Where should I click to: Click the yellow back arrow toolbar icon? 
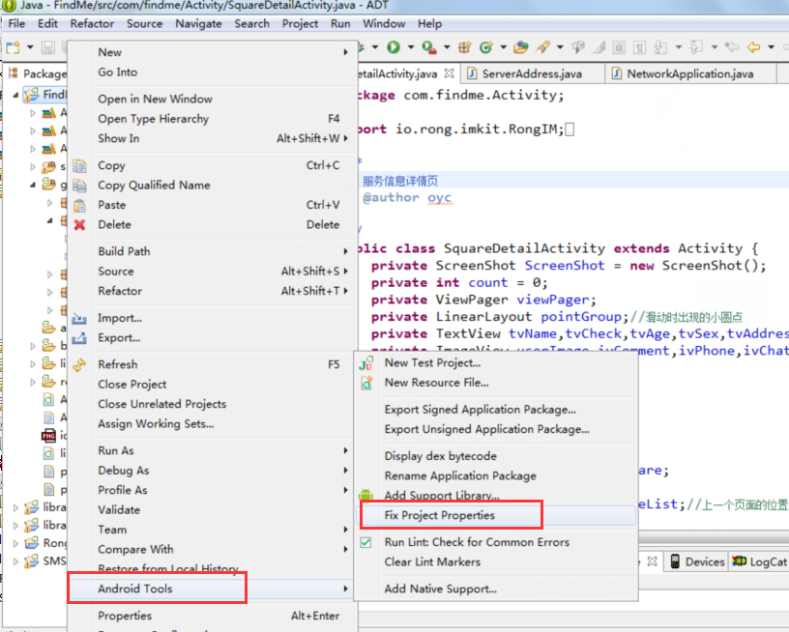(x=754, y=47)
